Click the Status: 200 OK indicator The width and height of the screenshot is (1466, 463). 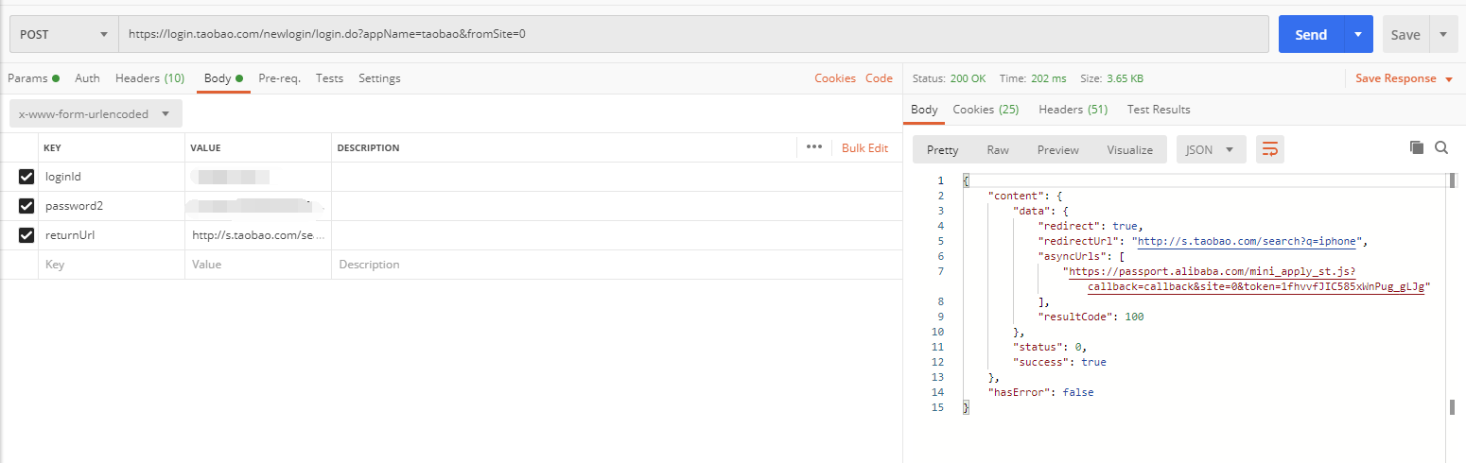click(x=949, y=78)
